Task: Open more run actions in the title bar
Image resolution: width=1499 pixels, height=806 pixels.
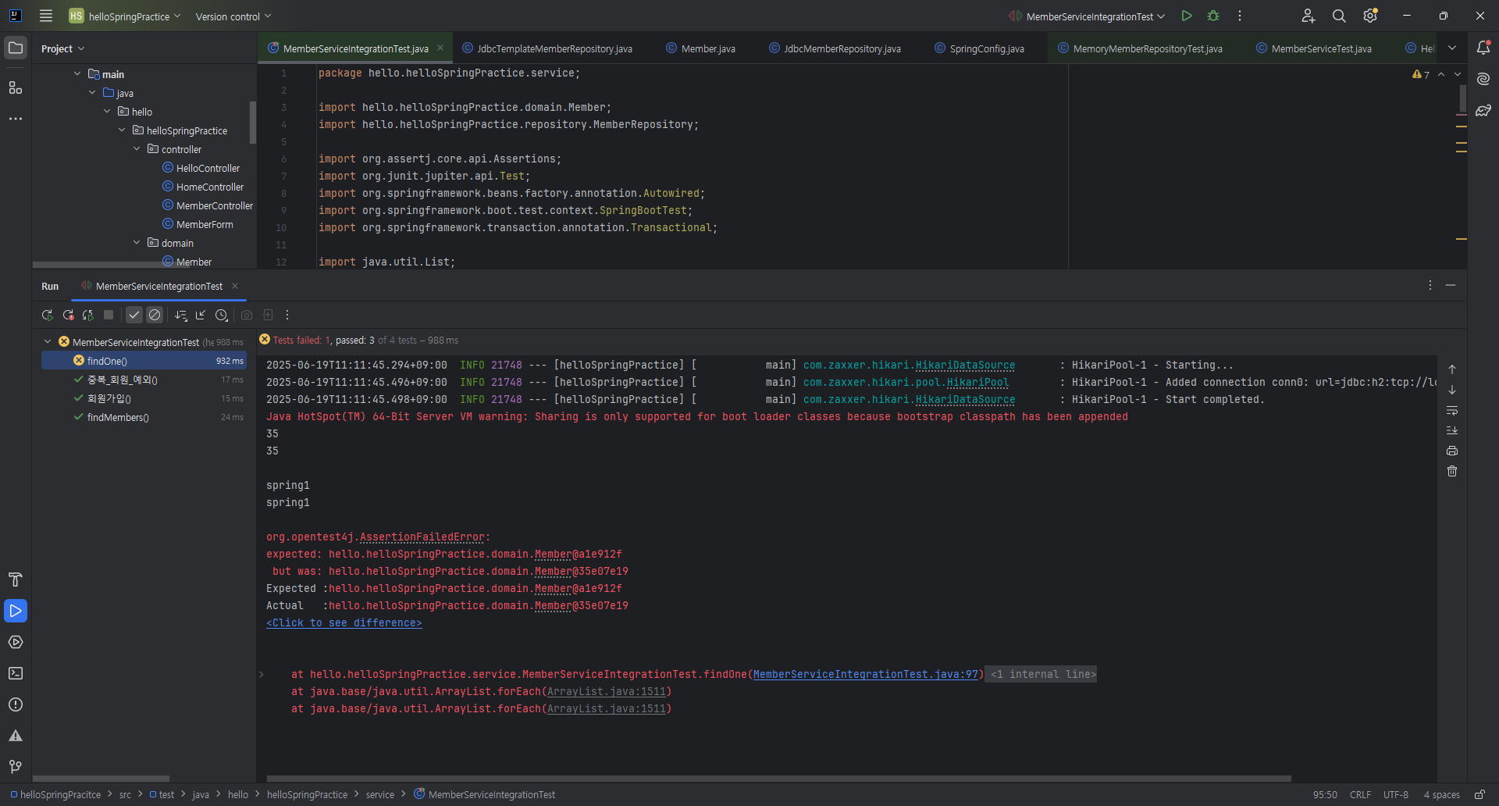Action: click(x=1240, y=16)
